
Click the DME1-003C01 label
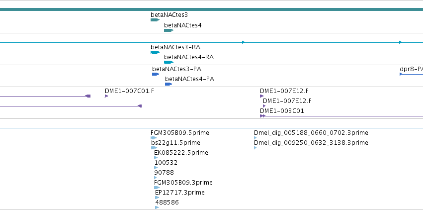click(x=282, y=110)
